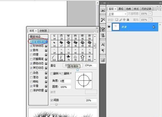This screenshot has width=162, height=117.
Task: Enable the 翻转 Y checkbox
Action: 63,74
